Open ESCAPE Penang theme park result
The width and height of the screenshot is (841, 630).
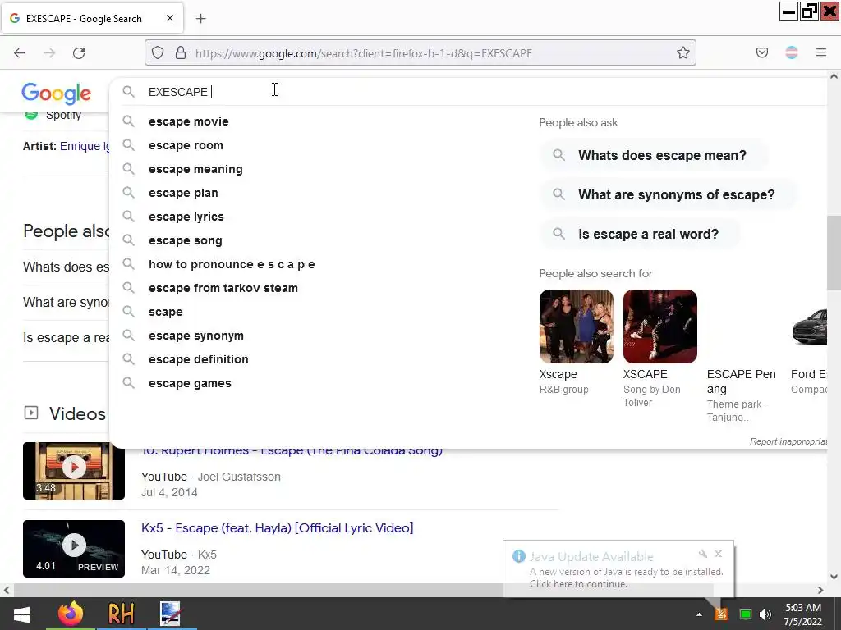pyautogui.click(x=742, y=381)
